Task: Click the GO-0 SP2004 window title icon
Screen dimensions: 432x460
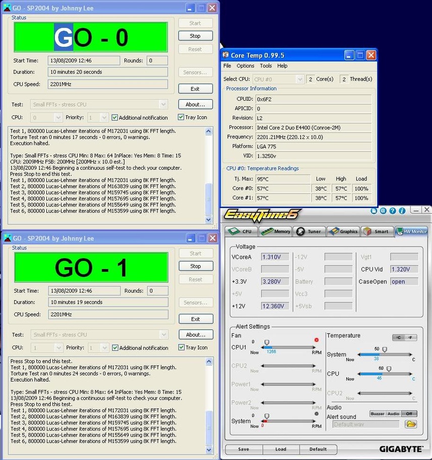Action: click(7, 8)
